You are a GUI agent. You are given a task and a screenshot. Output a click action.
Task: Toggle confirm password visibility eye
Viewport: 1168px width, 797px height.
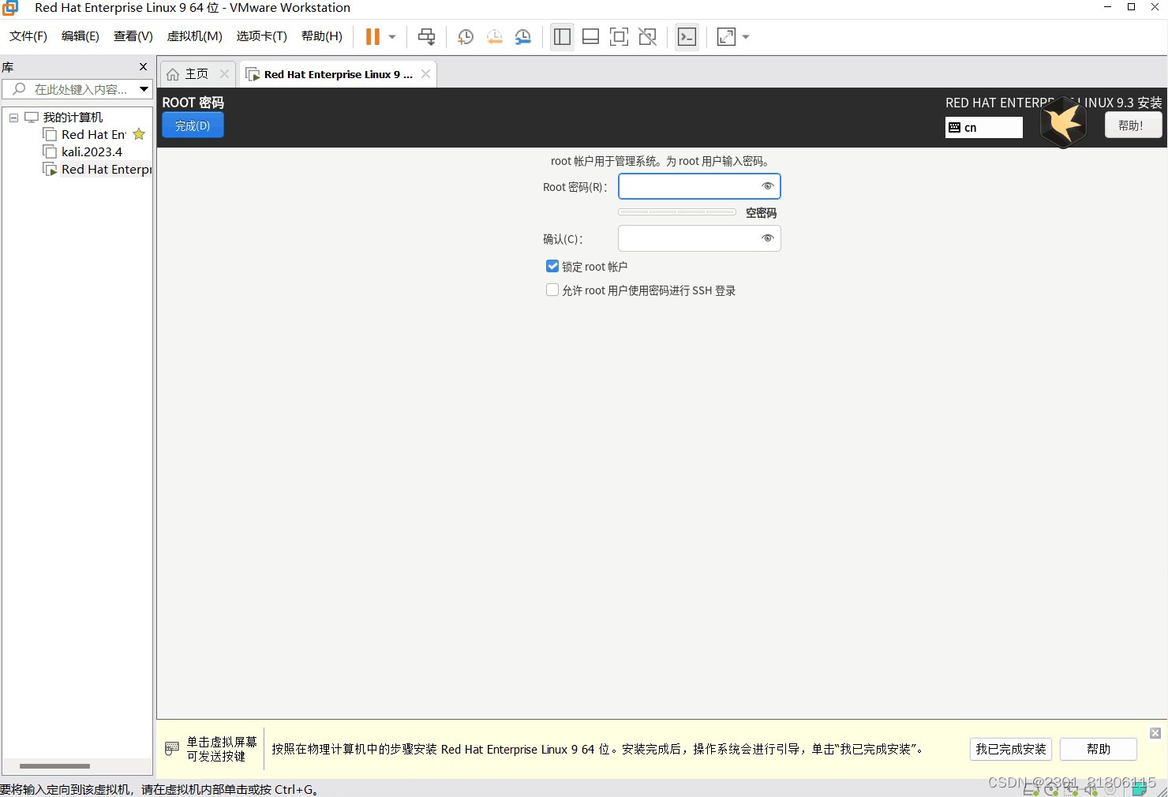767,238
